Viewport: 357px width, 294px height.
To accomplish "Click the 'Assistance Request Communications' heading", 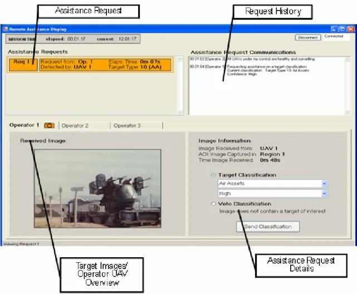I will tap(243, 52).
